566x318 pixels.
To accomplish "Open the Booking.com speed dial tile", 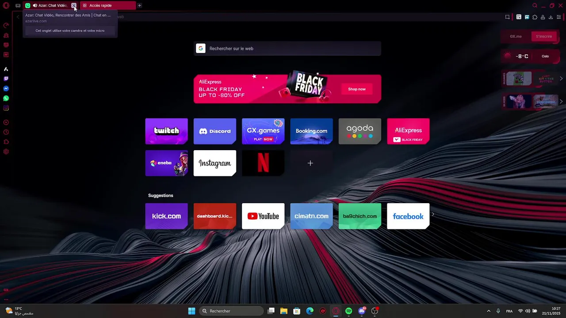I will (311, 131).
